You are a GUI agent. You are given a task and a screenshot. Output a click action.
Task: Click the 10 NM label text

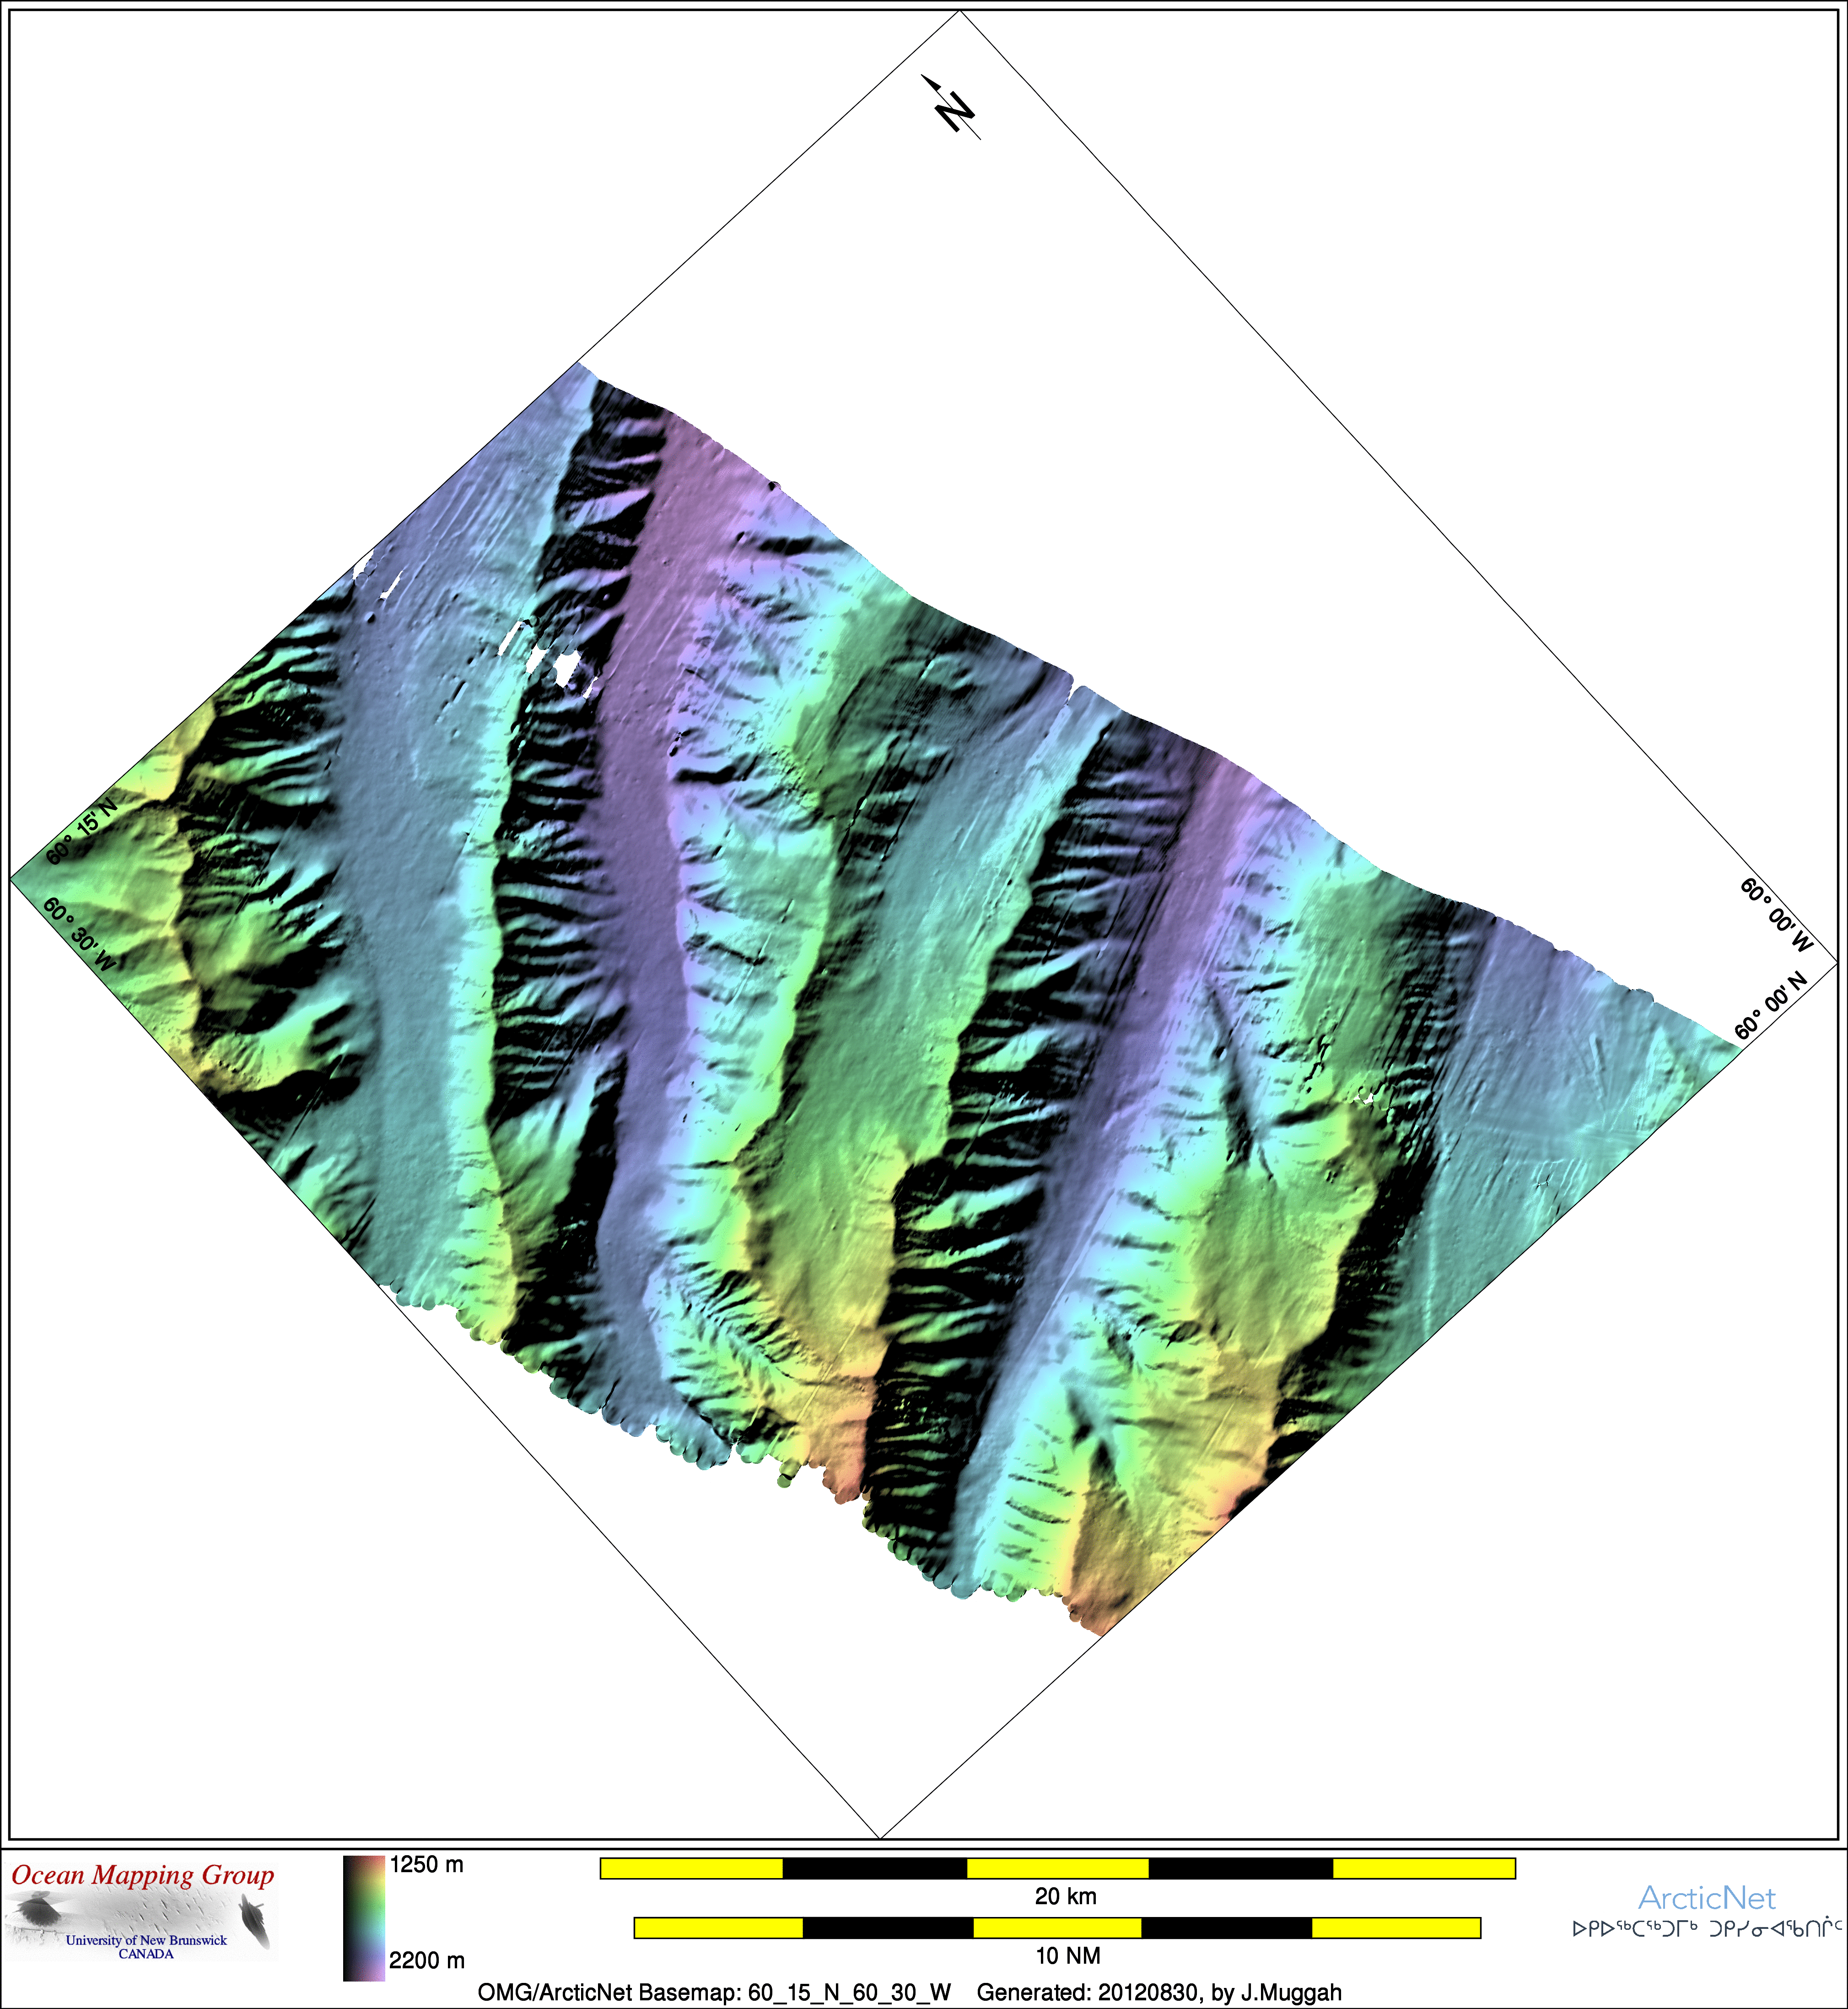[1068, 1955]
